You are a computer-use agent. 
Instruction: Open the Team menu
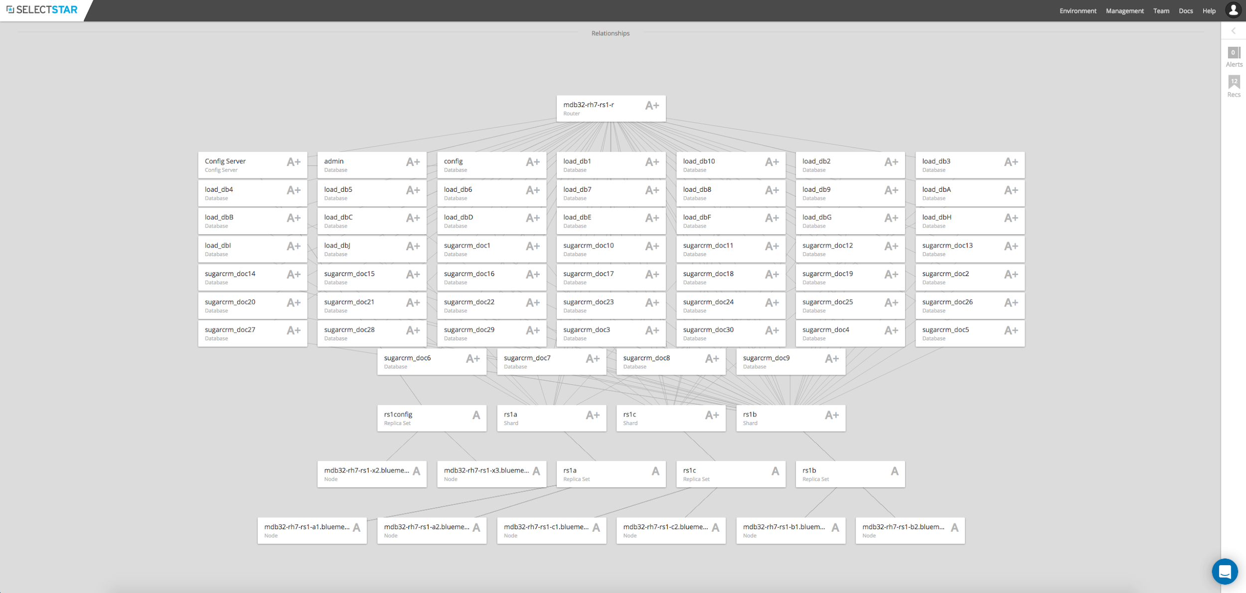[x=1161, y=11]
